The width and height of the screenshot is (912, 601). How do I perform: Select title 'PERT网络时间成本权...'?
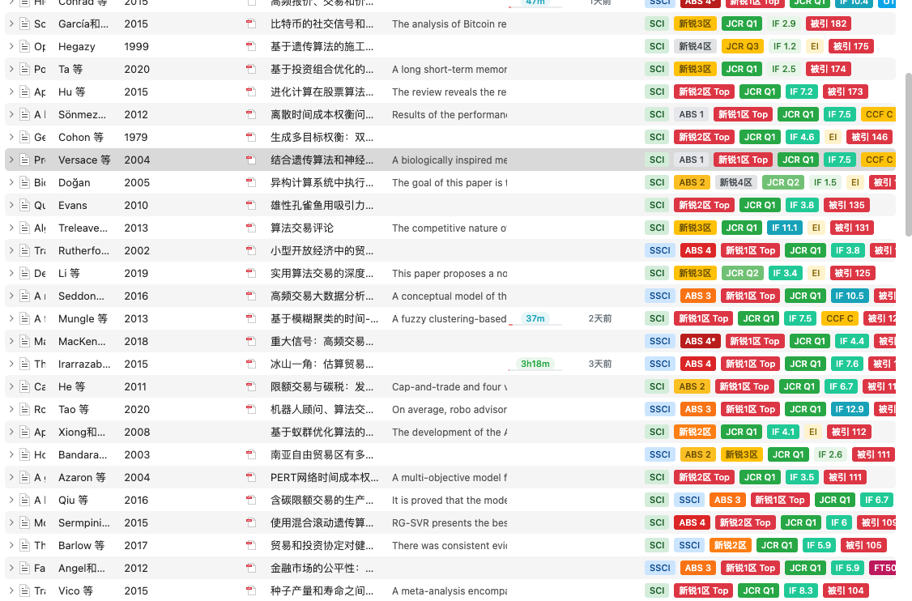pyautogui.click(x=324, y=478)
